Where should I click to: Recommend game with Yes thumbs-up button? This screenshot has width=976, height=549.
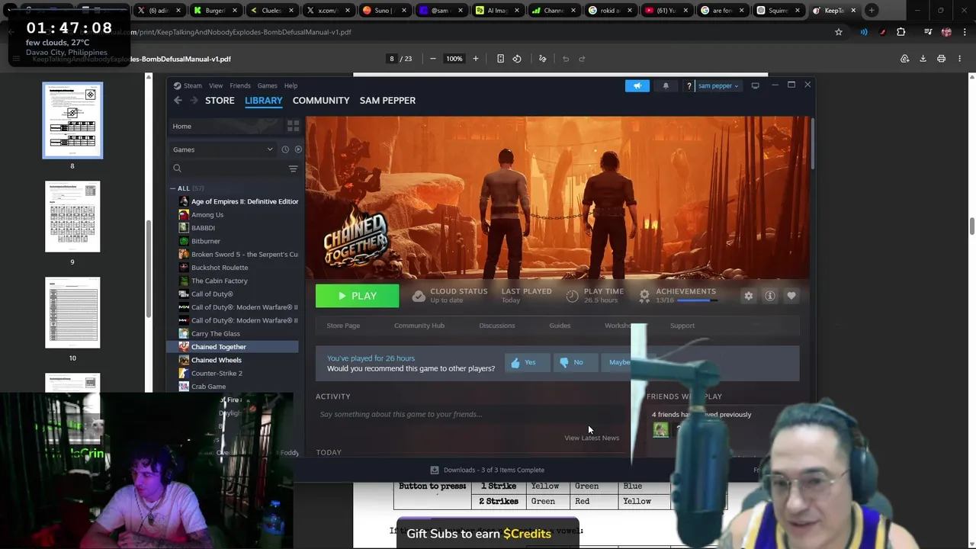[526, 362]
